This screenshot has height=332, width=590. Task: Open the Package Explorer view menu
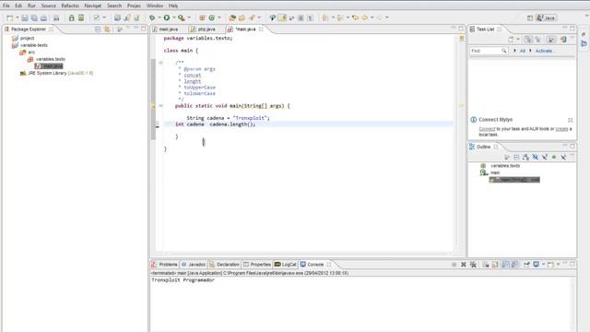[x=128, y=29]
